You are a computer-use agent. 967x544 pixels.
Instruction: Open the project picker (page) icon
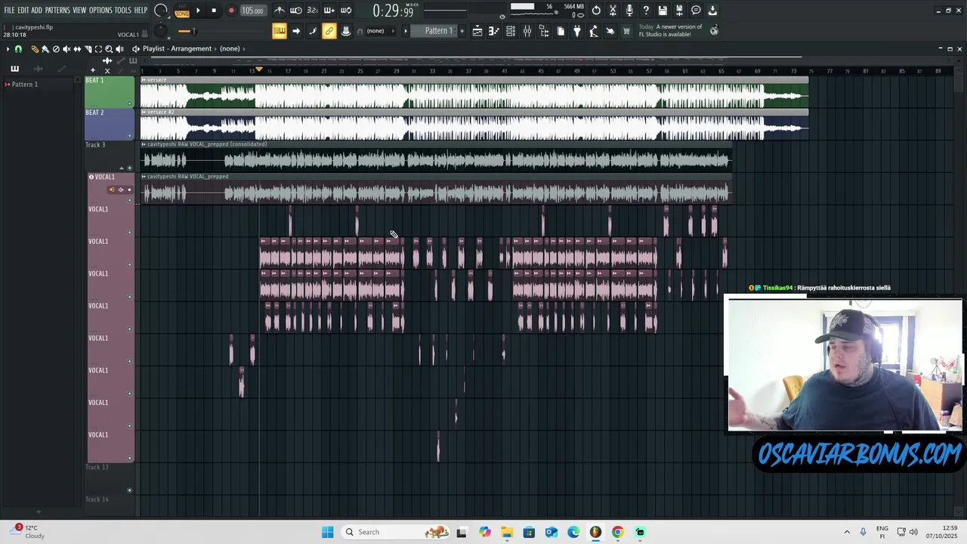561,31
